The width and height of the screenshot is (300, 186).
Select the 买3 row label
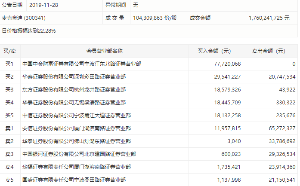tap(9, 89)
